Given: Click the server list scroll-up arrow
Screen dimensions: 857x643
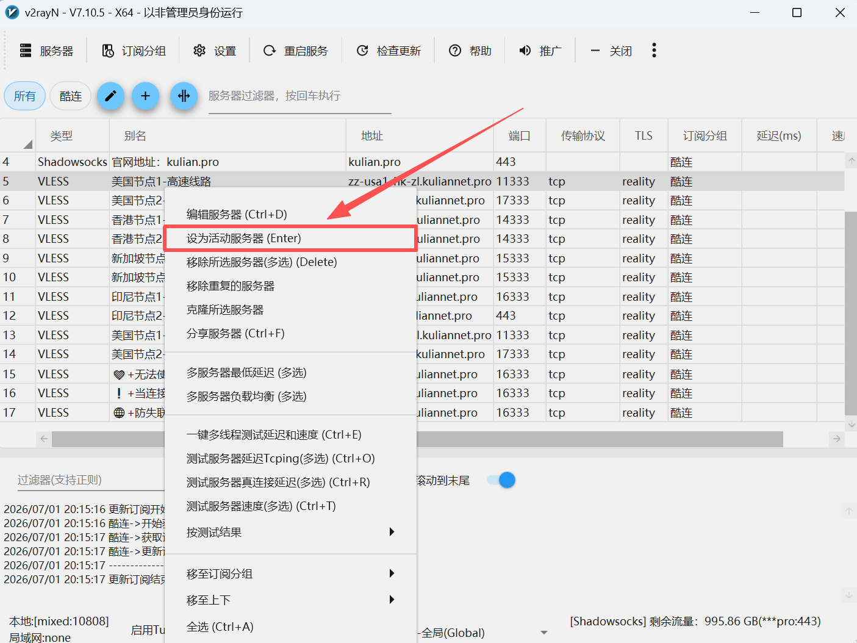Looking at the screenshot, I should tap(852, 162).
